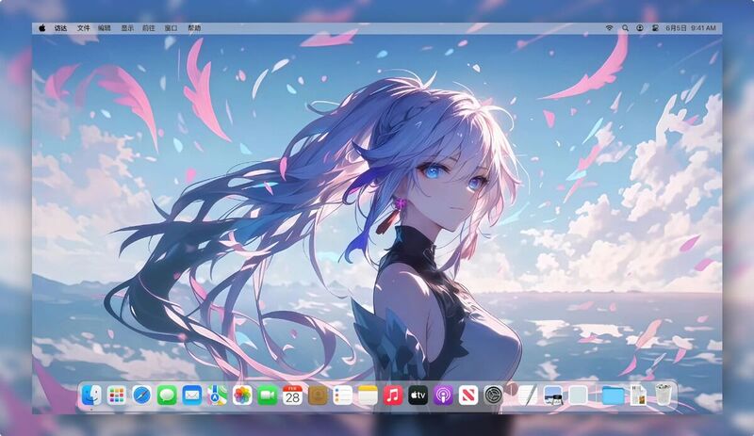
Task: Open Launchpad in the dock
Action: click(x=116, y=396)
